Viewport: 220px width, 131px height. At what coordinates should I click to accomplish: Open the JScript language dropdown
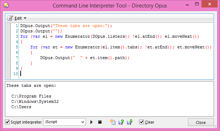point(64,122)
